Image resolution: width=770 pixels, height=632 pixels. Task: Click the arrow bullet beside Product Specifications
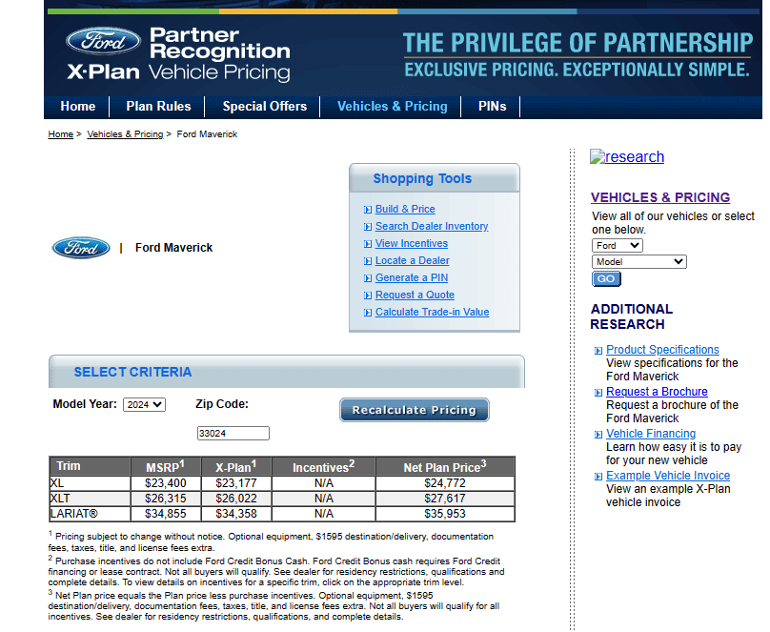point(598,351)
